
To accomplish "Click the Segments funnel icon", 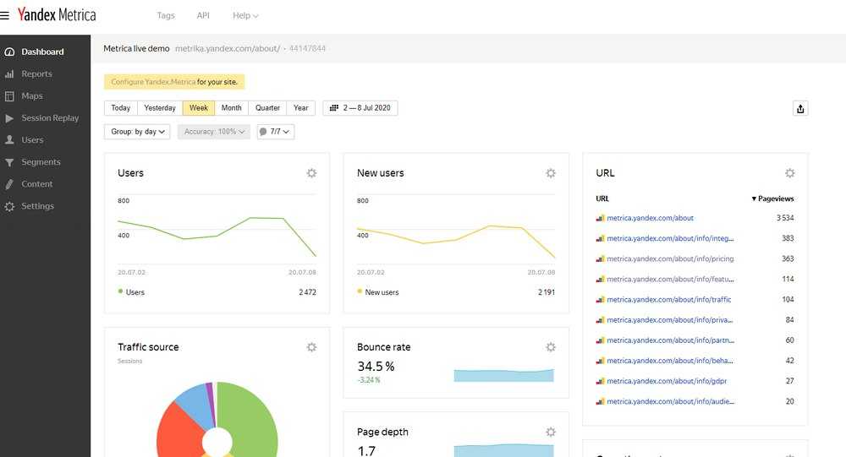I will (9, 162).
